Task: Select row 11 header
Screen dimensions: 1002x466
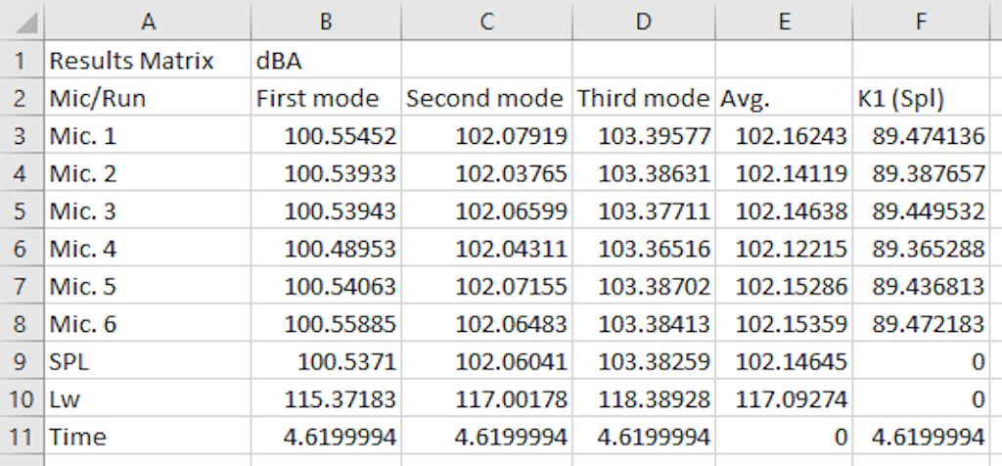Action: [x=22, y=438]
